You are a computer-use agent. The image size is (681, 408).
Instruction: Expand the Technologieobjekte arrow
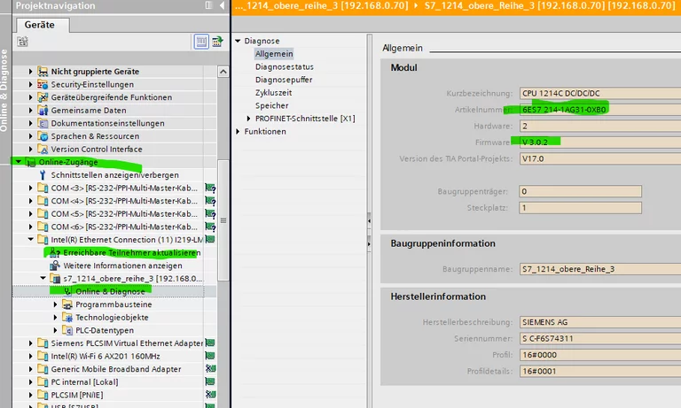(55, 318)
